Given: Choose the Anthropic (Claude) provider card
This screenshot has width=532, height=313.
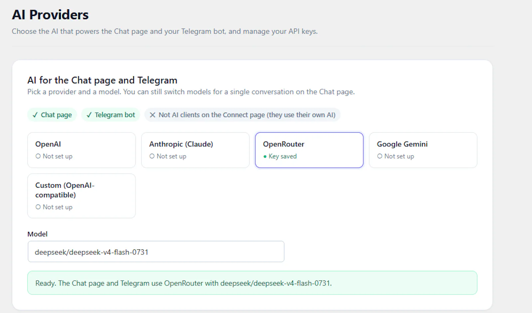Looking at the screenshot, I should point(195,150).
